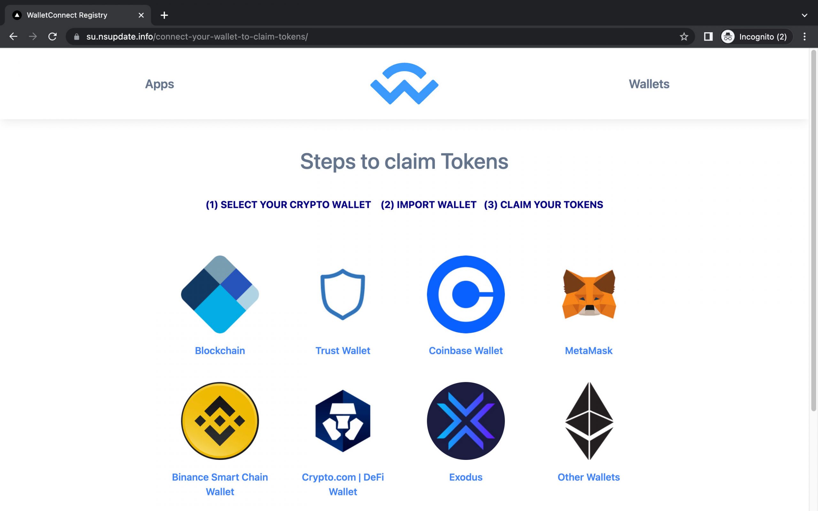Select the Other Wallets icon
This screenshot has width=818, height=511.
click(588, 420)
